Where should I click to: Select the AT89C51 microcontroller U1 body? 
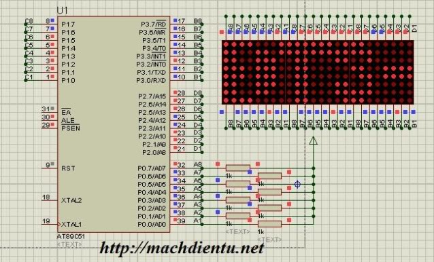tap(114, 124)
